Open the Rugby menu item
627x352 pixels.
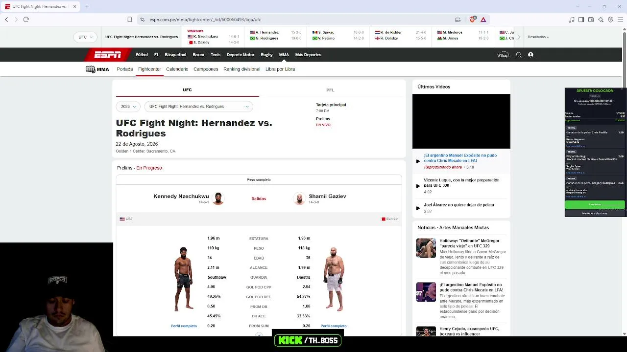coord(266,55)
